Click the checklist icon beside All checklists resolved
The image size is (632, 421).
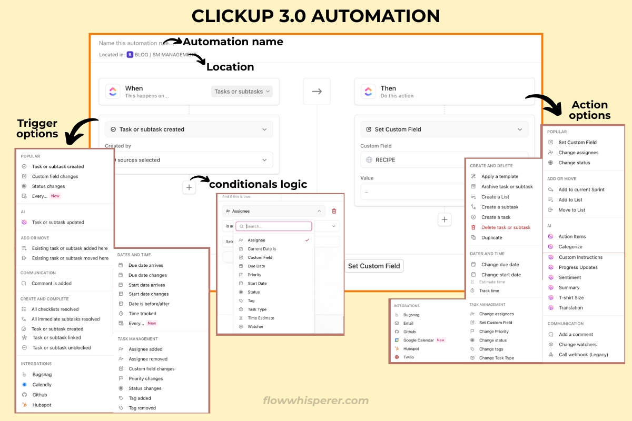[x=24, y=309]
